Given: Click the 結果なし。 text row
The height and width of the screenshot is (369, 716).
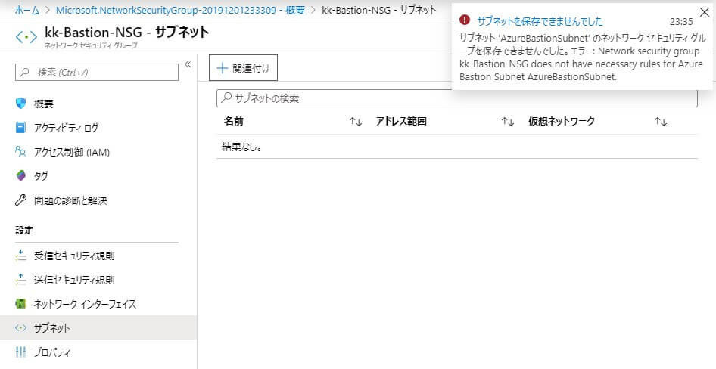Looking at the screenshot, I should [x=241, y=147].
